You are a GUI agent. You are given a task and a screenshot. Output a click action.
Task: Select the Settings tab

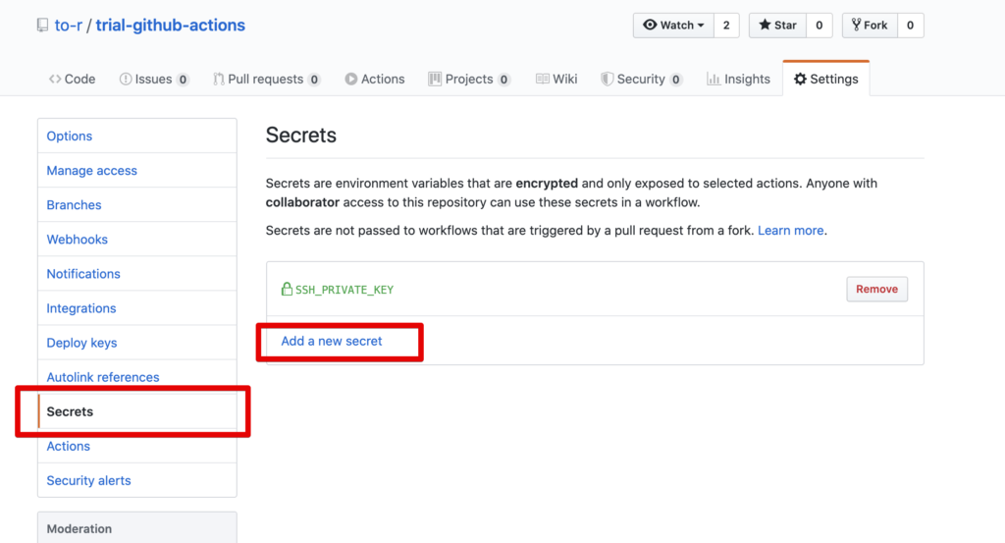point(826,79)
